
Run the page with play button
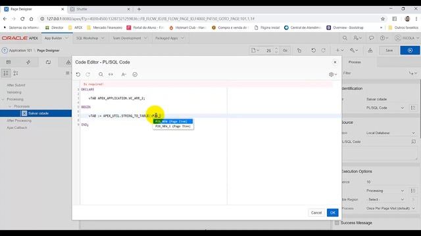click(410, 50)
